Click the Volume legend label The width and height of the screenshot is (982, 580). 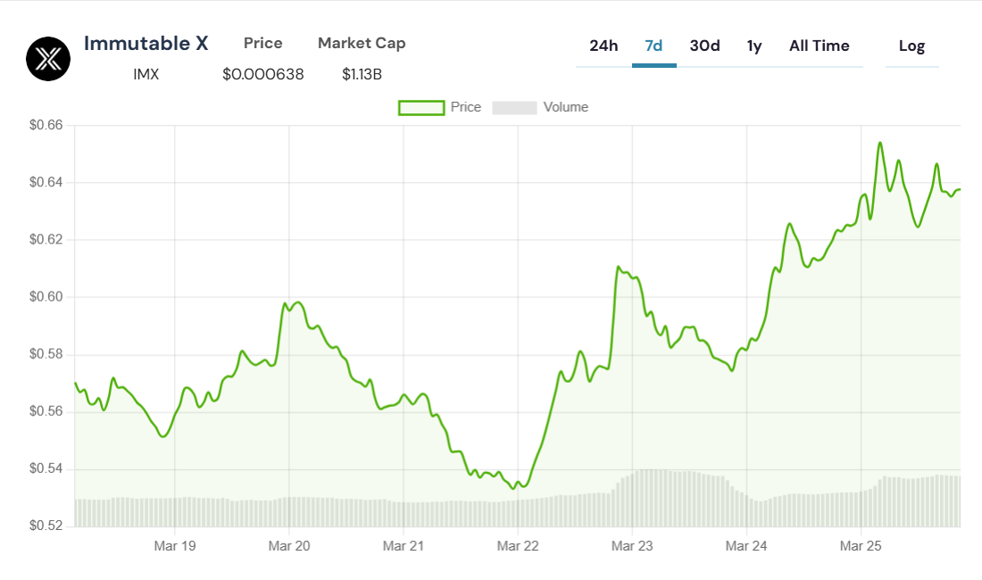pyautogui.click(x=565, y=107)
